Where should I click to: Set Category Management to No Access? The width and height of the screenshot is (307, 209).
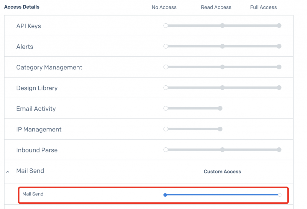tap(165, 67)
